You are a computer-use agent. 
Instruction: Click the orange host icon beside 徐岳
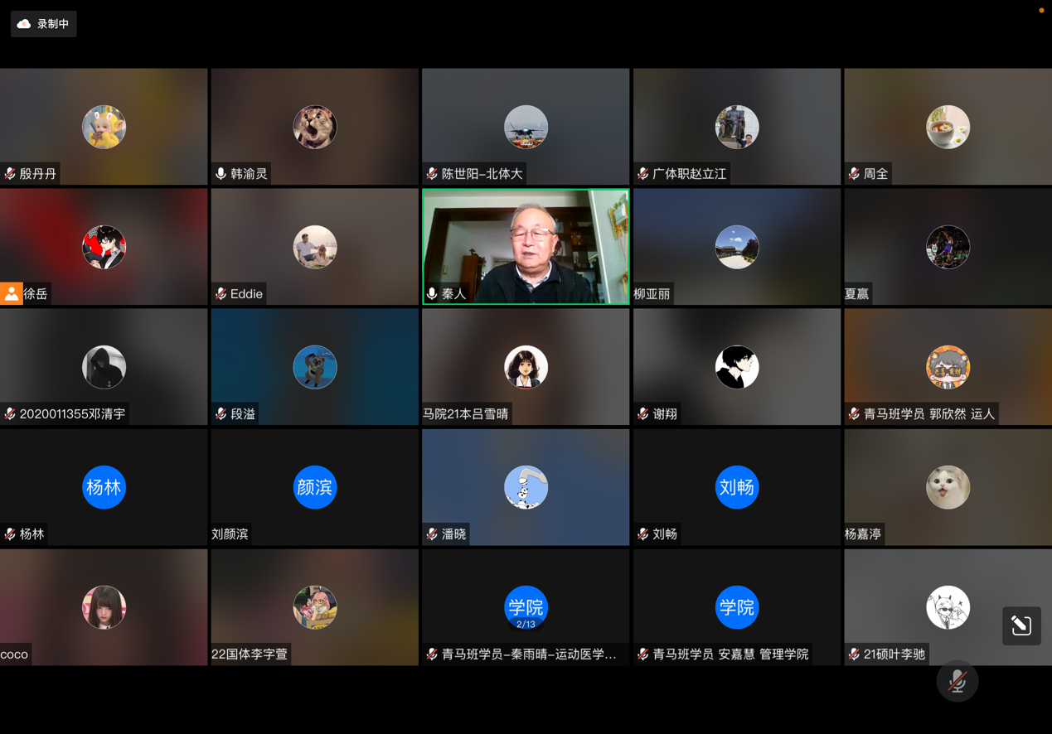click(10, 293)
